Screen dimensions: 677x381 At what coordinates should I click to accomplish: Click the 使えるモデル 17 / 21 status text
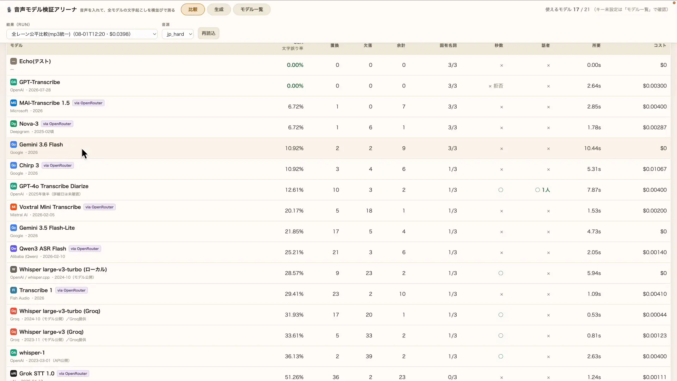click(x=567, y=10)
